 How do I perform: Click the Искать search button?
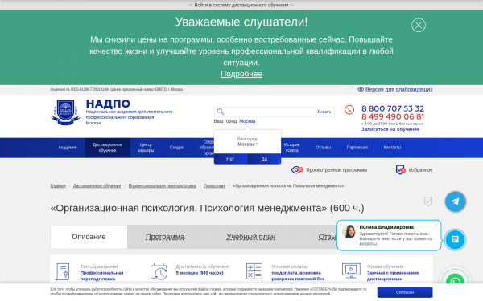324,112
